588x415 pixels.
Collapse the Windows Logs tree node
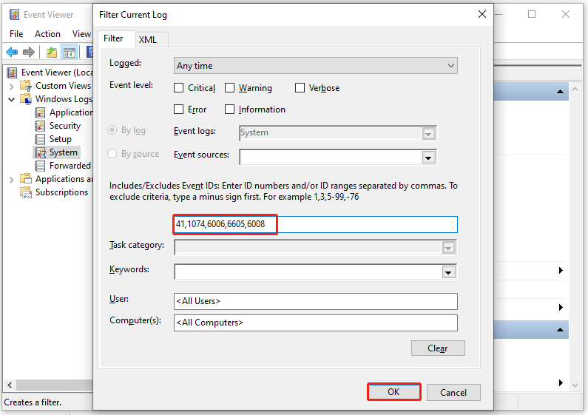tap(12, 99)
